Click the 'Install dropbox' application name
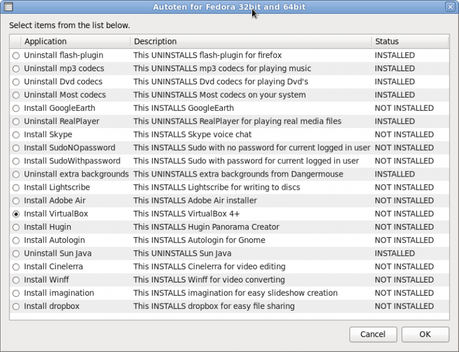This screenshot has width=459, height=352. pyautogui.click(x=51, y=307)
